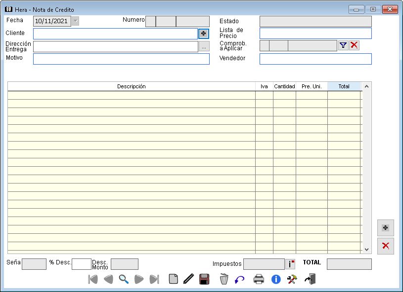403x292 pixels.
Task: Click into the Motivo text field
Action: coord(121,59)
